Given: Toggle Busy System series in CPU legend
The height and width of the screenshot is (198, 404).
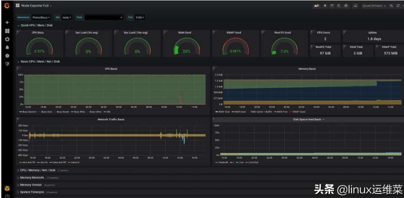Looking at the screenshot, I should pyautogui.click(x=29, y=112).
